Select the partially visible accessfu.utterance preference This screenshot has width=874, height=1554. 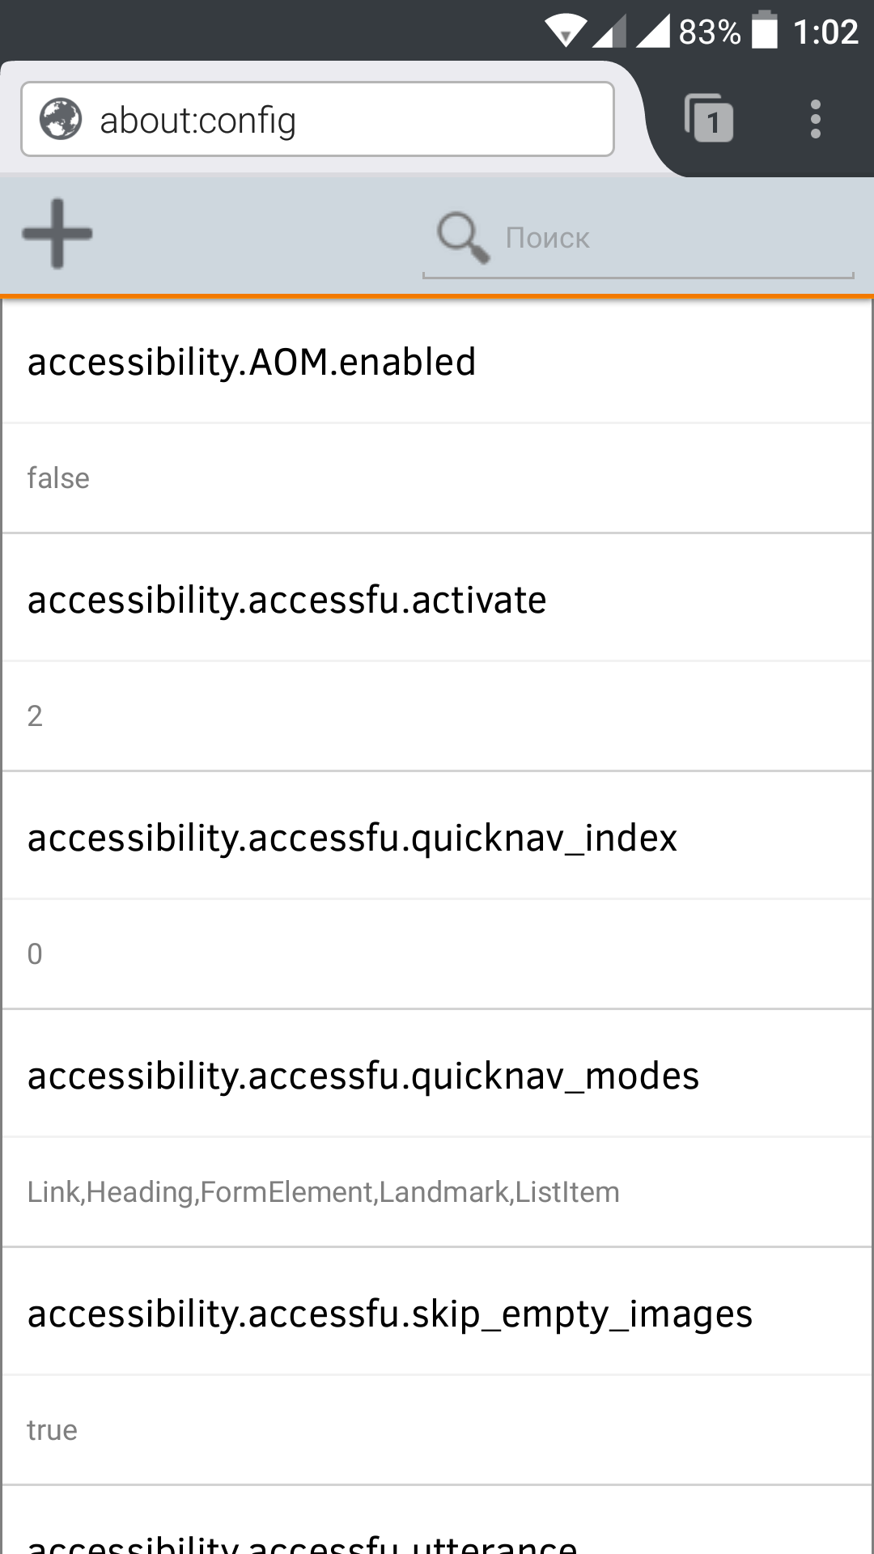(302, 1541)
